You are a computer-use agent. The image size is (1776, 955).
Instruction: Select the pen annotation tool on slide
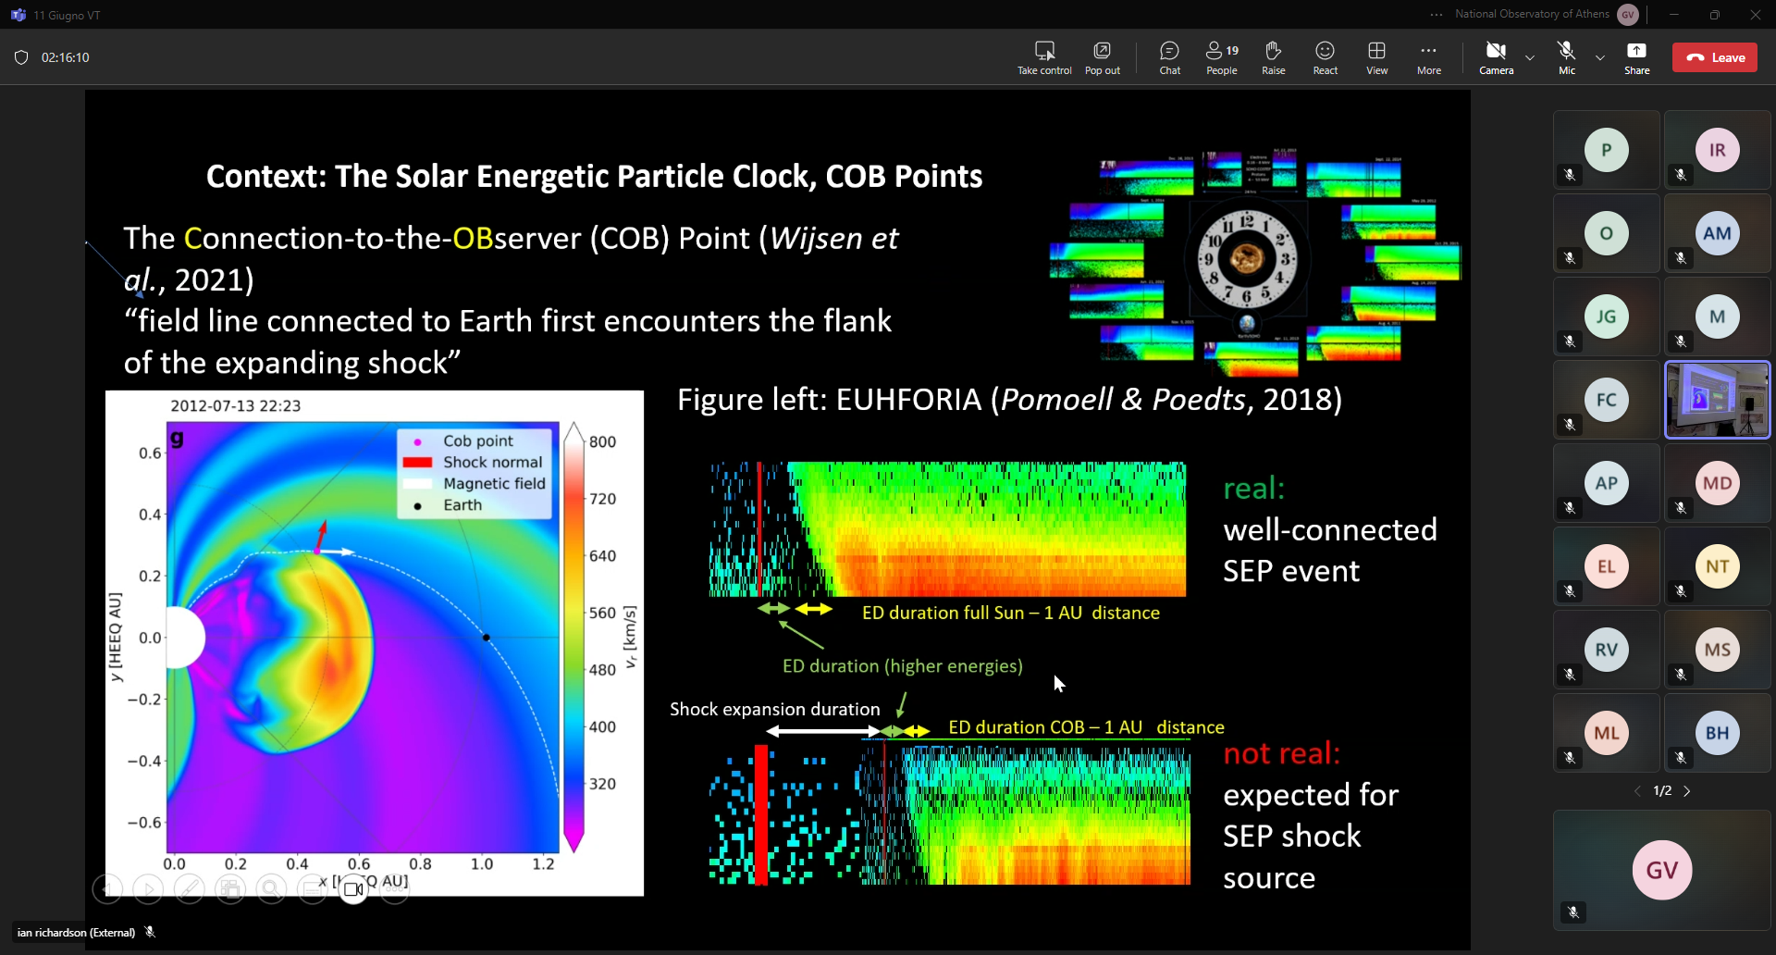189,889
